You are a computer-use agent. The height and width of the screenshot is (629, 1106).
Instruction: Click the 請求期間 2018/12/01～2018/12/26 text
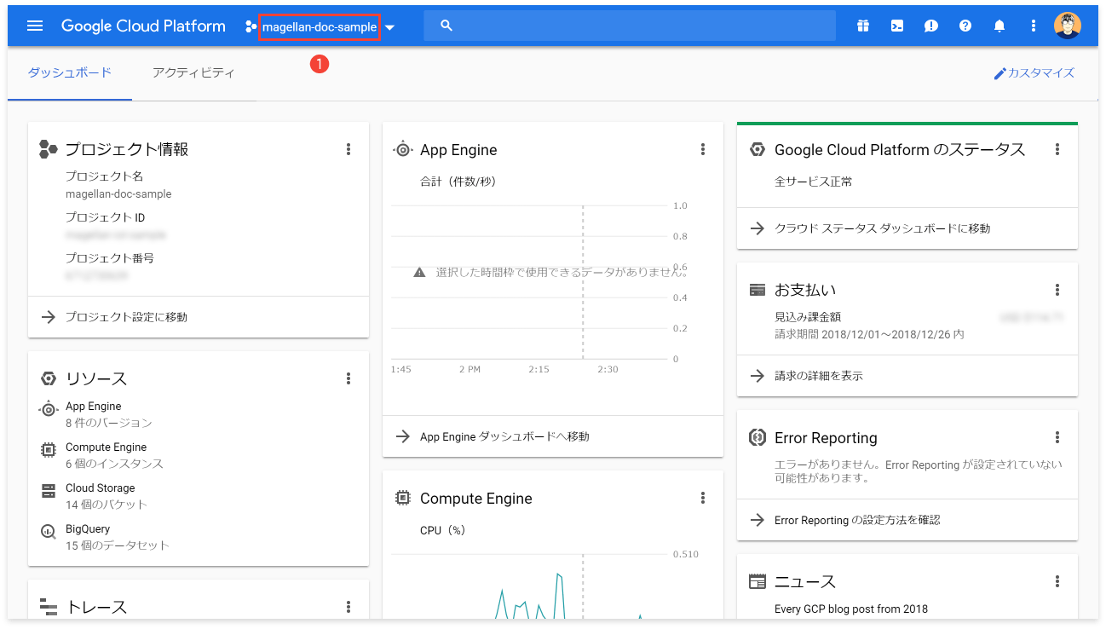click(869, 334)
